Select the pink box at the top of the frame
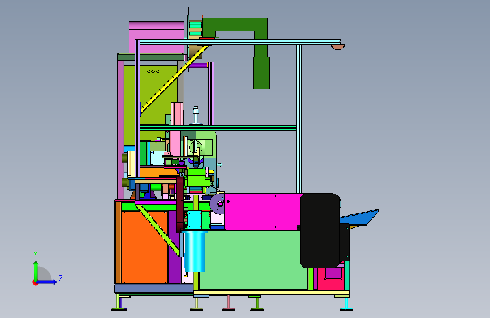The width and height of the screenshot is (490, 318). pos(157,37)
